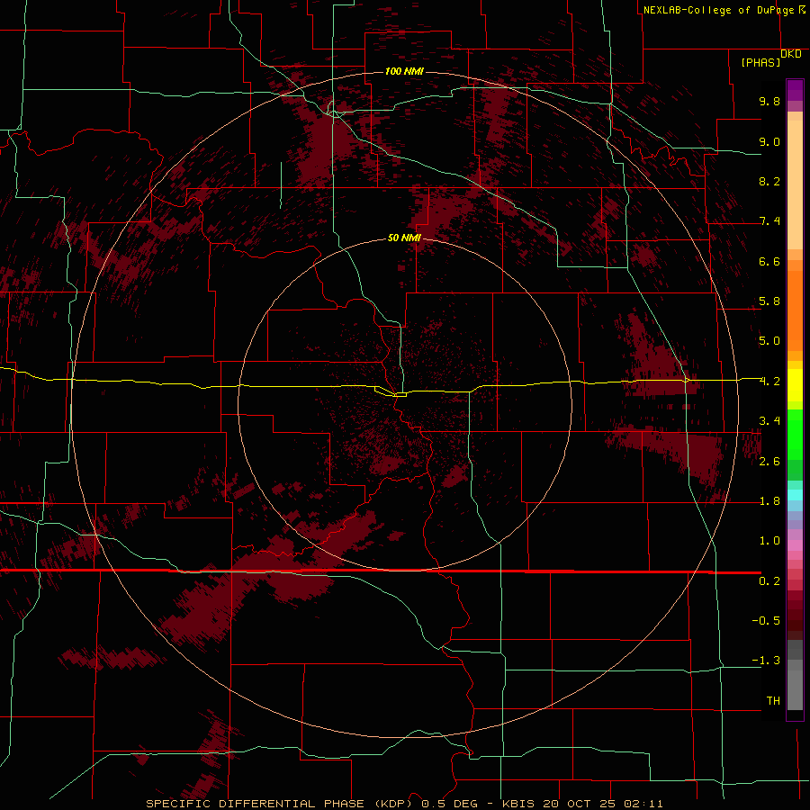This screenshot has width=810, height=810.
Task: Click the 1.0 legend value
Action: point(769,541)
